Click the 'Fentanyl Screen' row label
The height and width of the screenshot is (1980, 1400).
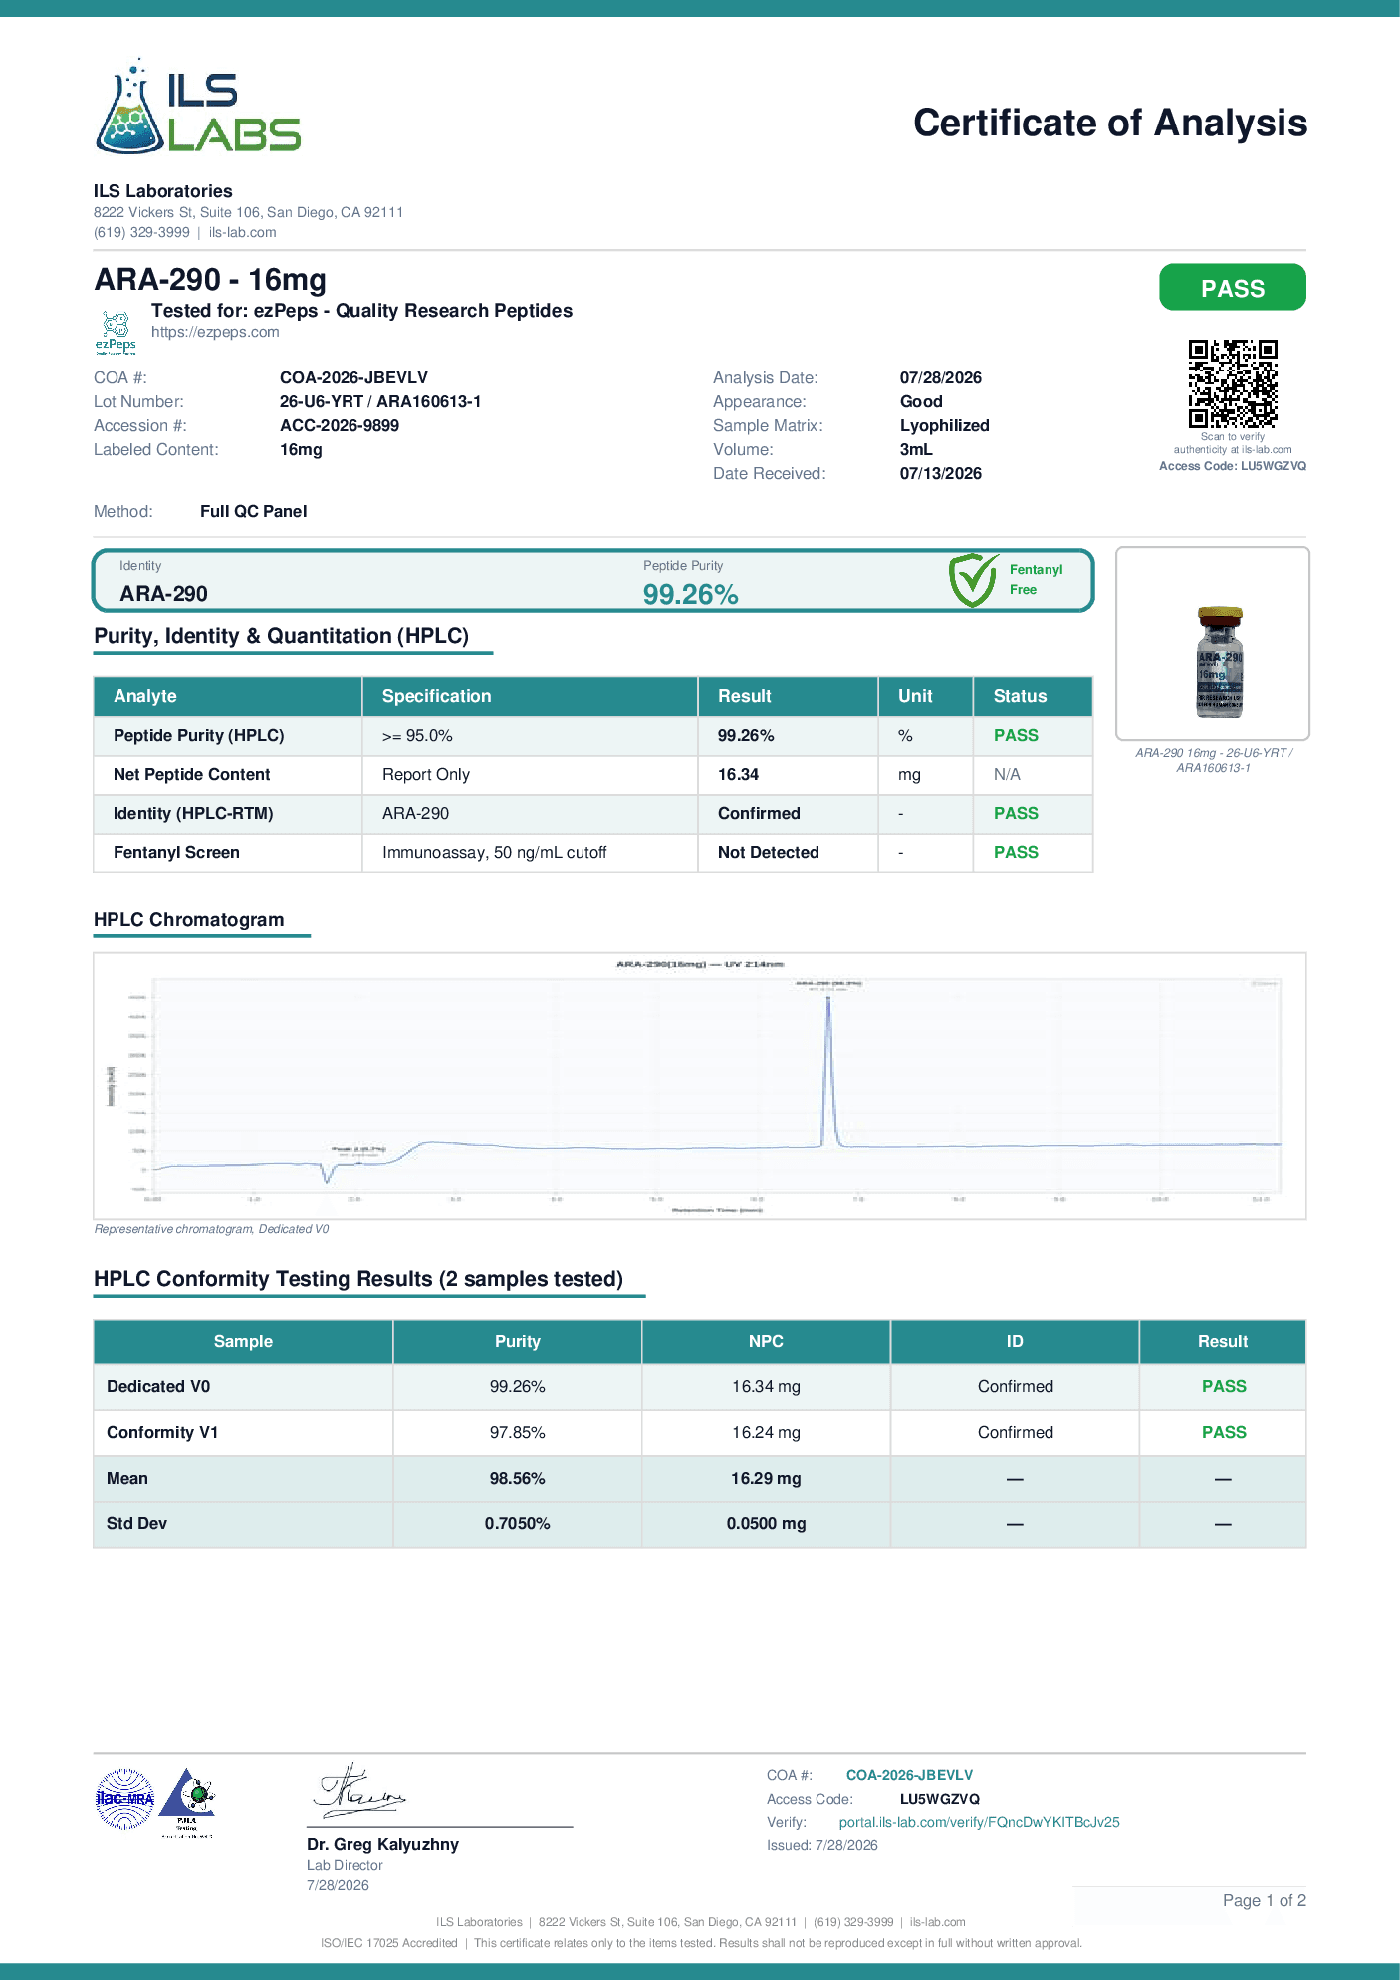[176, 852]
